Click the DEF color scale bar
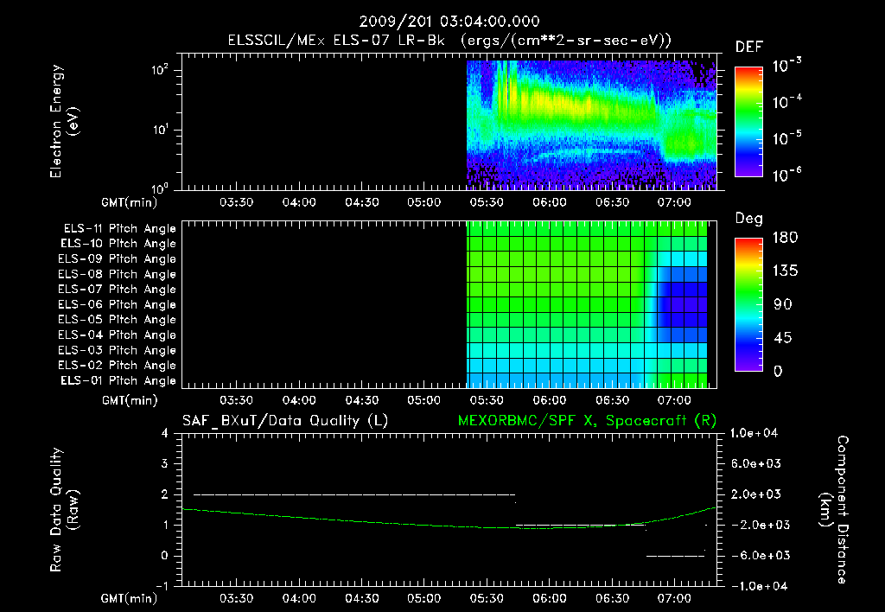This screenshot has height=612, width=885. (748, 122)
